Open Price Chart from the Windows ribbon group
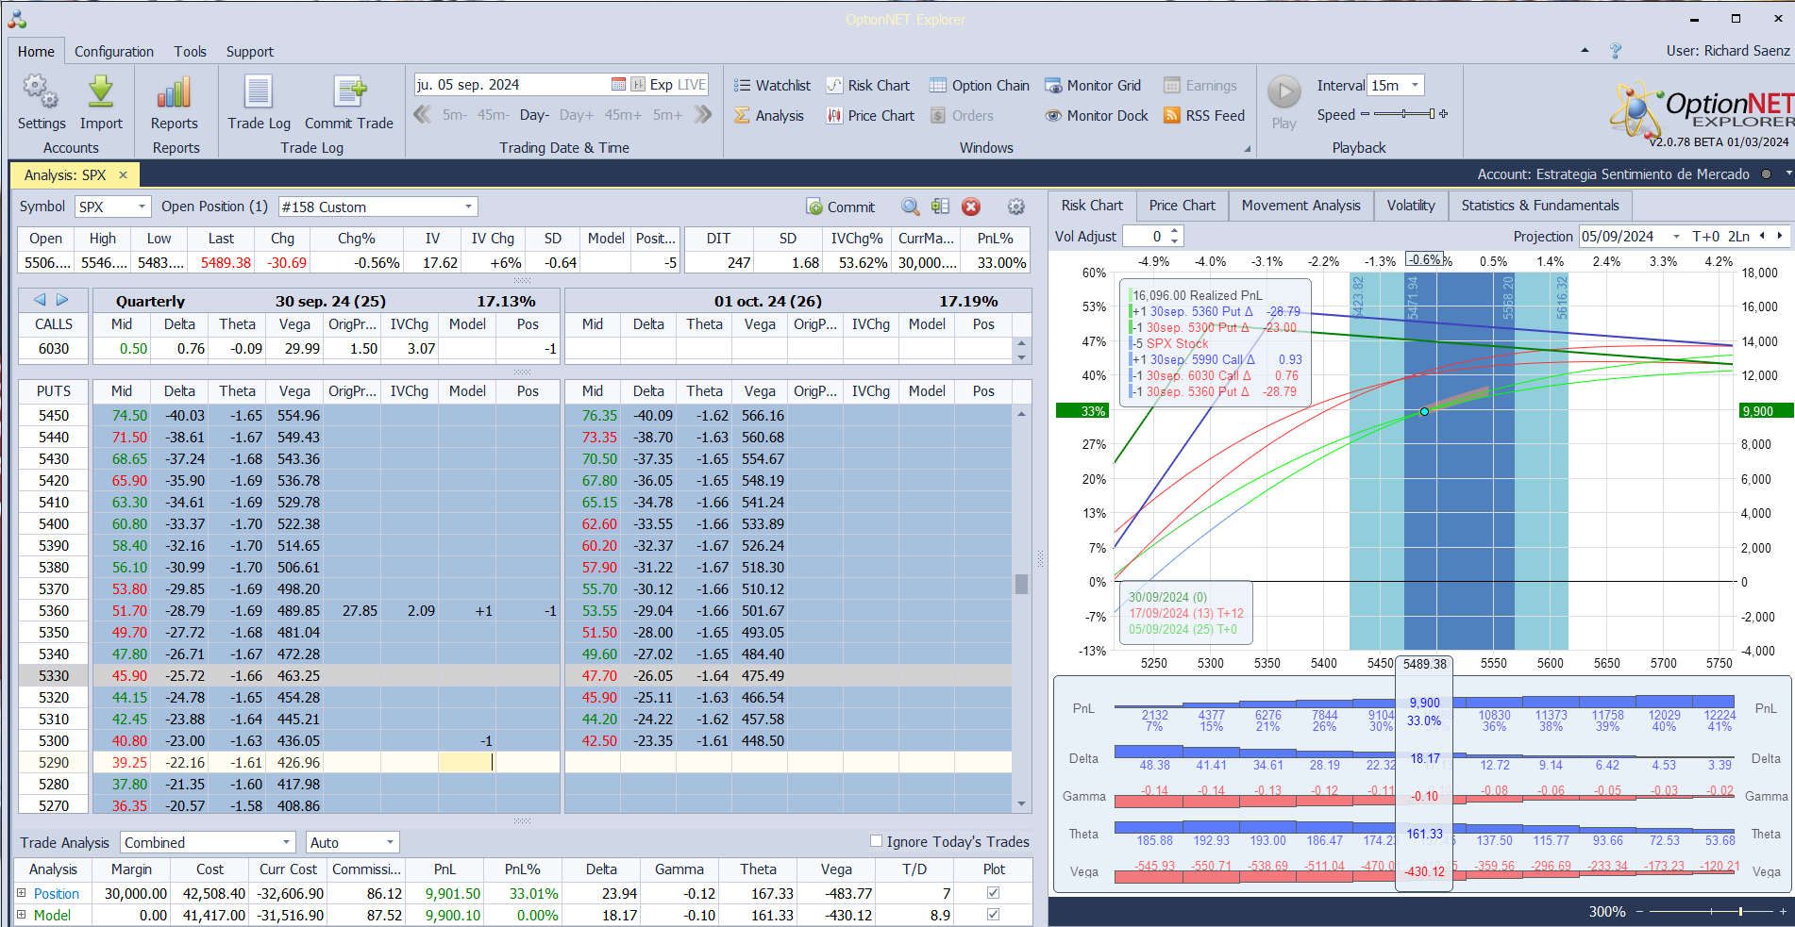Screen dimensions: 1795x927 click(870, 116)
